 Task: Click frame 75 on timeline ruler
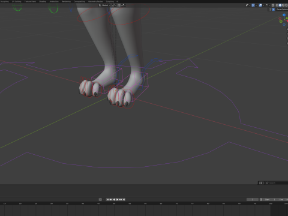click(192, 203)
